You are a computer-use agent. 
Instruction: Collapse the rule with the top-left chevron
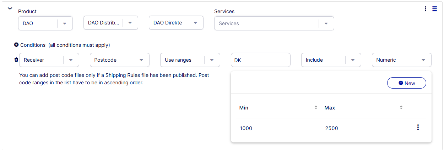(10, 9)
